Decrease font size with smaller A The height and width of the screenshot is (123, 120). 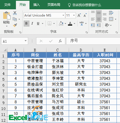pyautogui.click(x=85, y=15)
